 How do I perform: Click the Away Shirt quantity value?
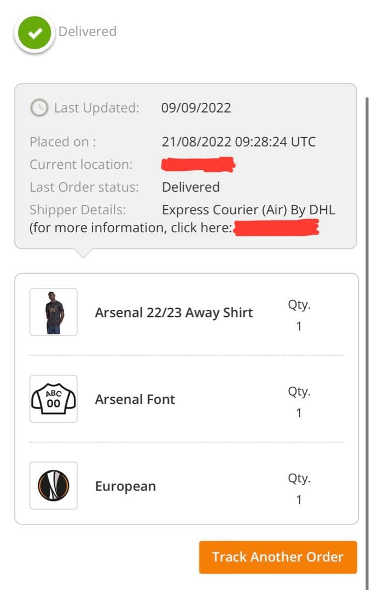point(299,326)
